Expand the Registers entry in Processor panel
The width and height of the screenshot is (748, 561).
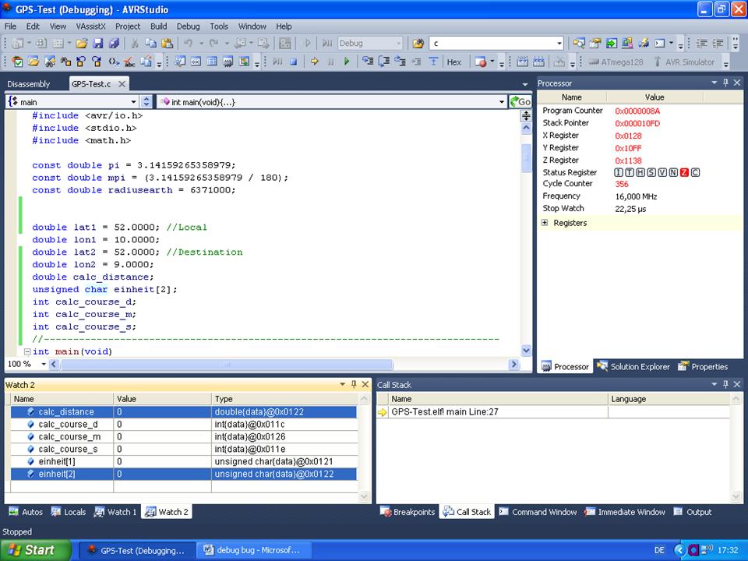[x=543, y=222]
